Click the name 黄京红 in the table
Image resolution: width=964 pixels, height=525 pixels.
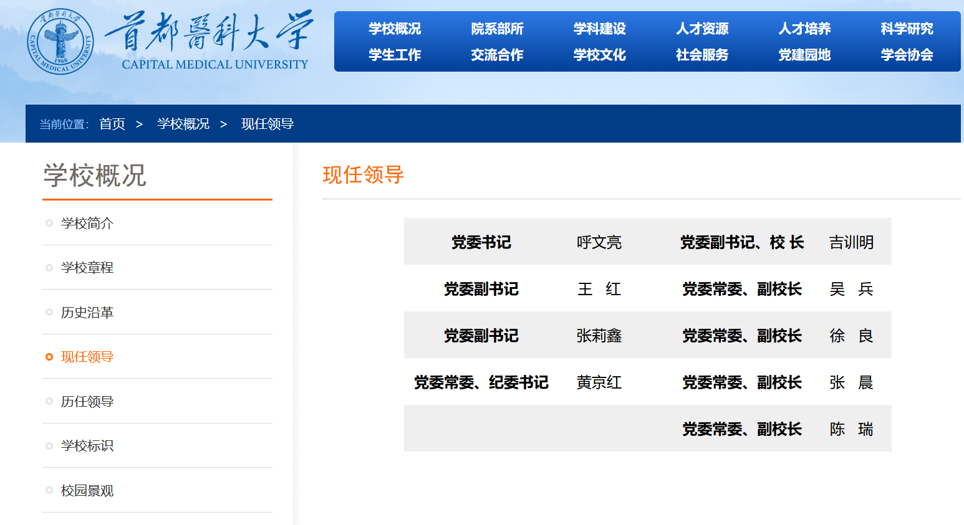coord(599,382)
